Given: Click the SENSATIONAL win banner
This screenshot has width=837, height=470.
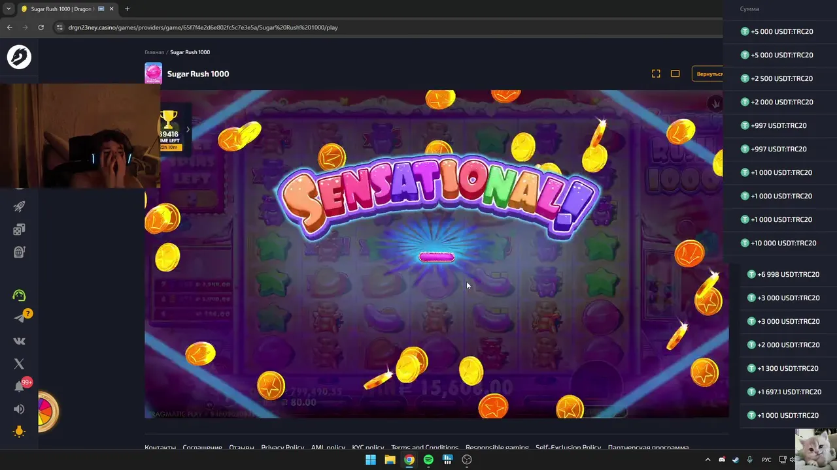Looking at the screenshot, I should coord(437,197).
